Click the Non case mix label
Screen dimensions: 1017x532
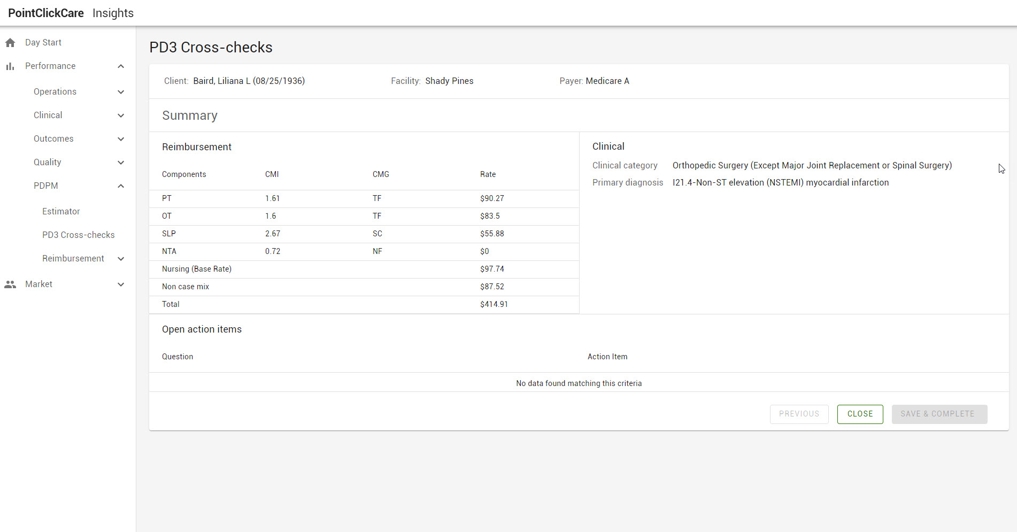pyautogui.click(x=186, y=287)
